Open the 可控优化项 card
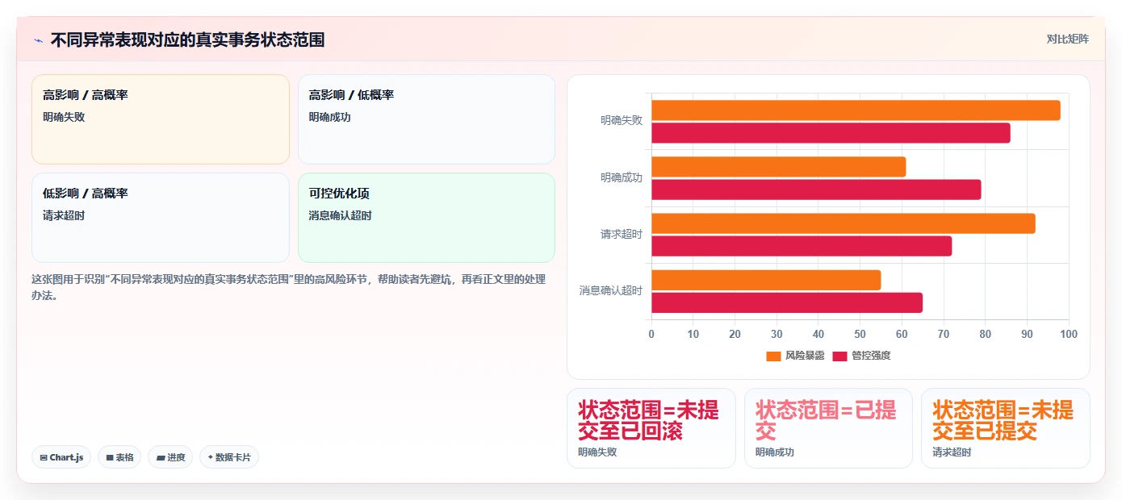 [x=426, y=218]
